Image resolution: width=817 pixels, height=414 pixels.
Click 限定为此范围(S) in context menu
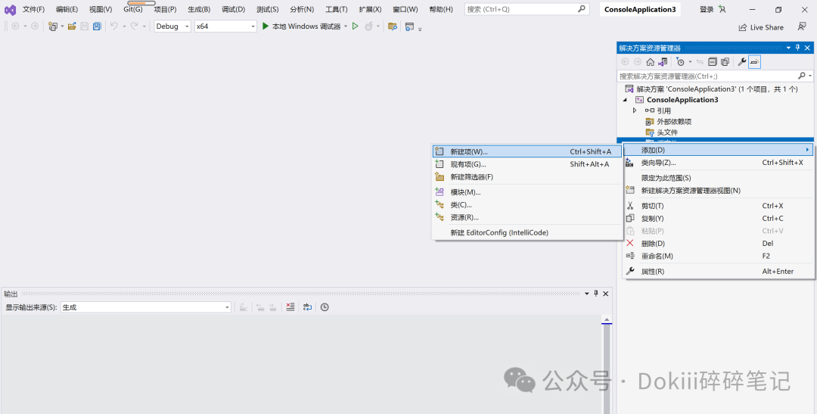[x=718, y=178]
